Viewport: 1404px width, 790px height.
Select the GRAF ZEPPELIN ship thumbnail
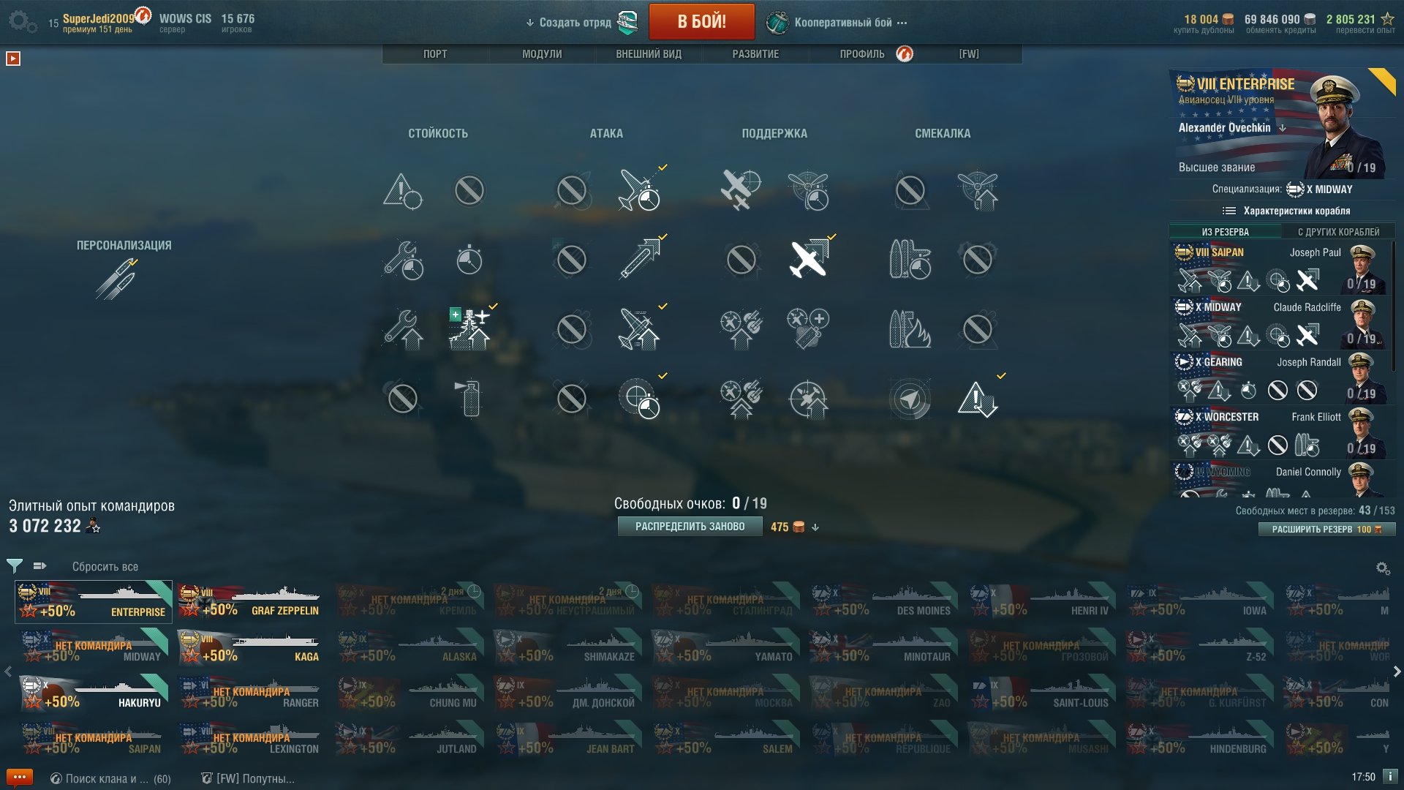pyautogui.click(x=249, y=602)
